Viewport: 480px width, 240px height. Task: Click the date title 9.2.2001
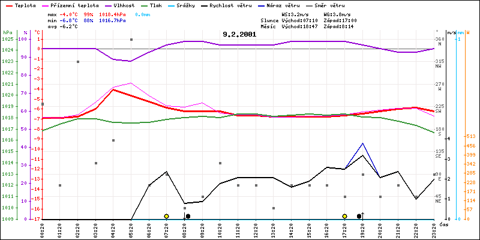point(239,34)
